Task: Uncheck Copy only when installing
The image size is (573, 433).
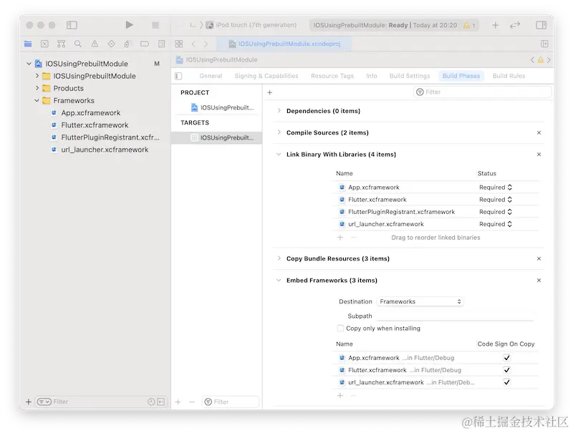Action: (x=341, y=328)
